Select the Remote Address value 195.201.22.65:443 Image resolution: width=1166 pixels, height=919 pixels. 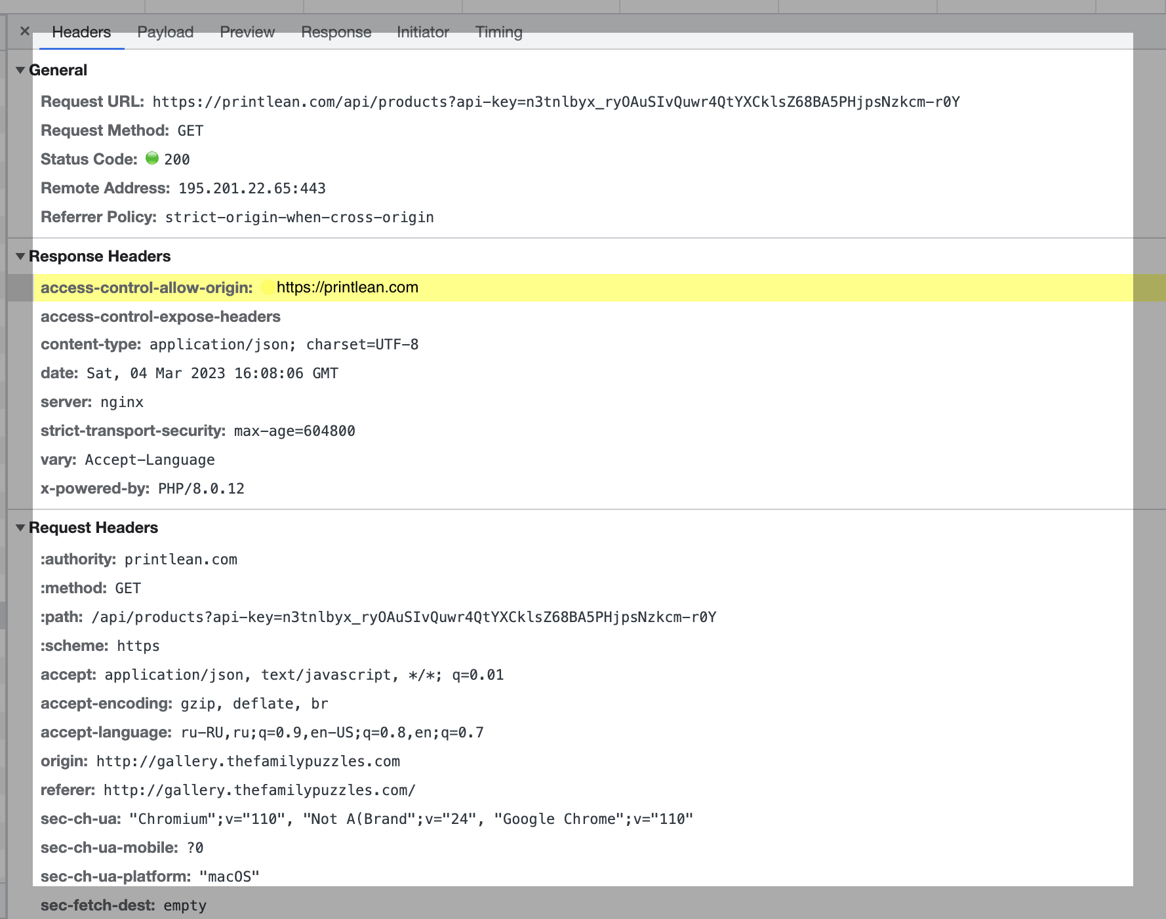(x=252, y=189)
